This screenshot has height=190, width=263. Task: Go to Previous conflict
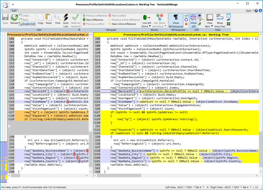(x=93, y=24)
